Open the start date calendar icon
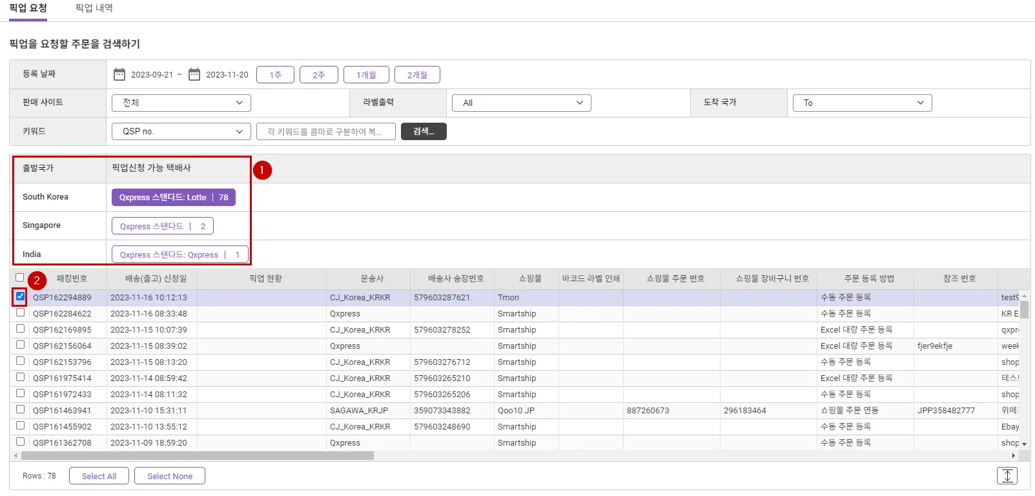The image size is (1035, 496). [x=119, y=74]
